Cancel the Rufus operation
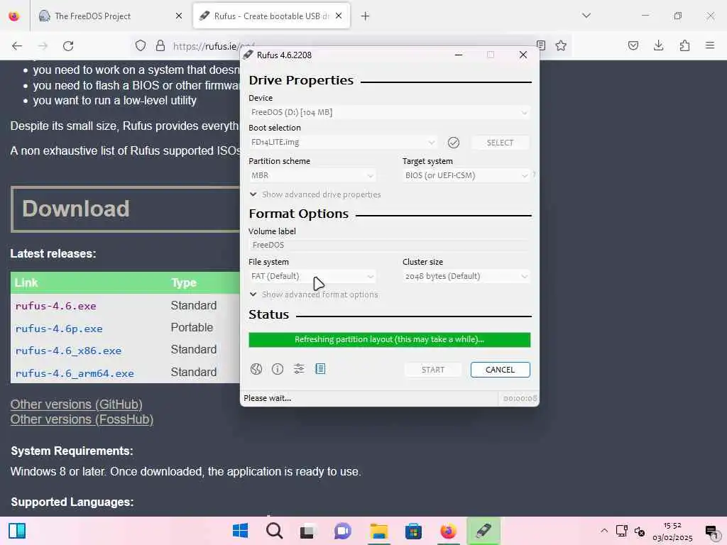The height and width of the screenshot is (545, 727). [501, 370]
